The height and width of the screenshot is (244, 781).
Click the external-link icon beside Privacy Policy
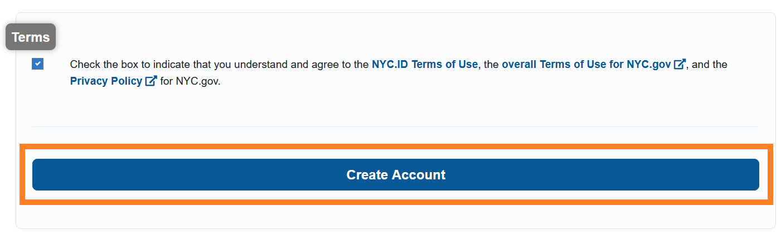pyautogui.click(x=151, y=81)
